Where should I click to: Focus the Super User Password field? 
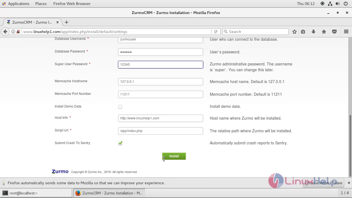point(161,65)
